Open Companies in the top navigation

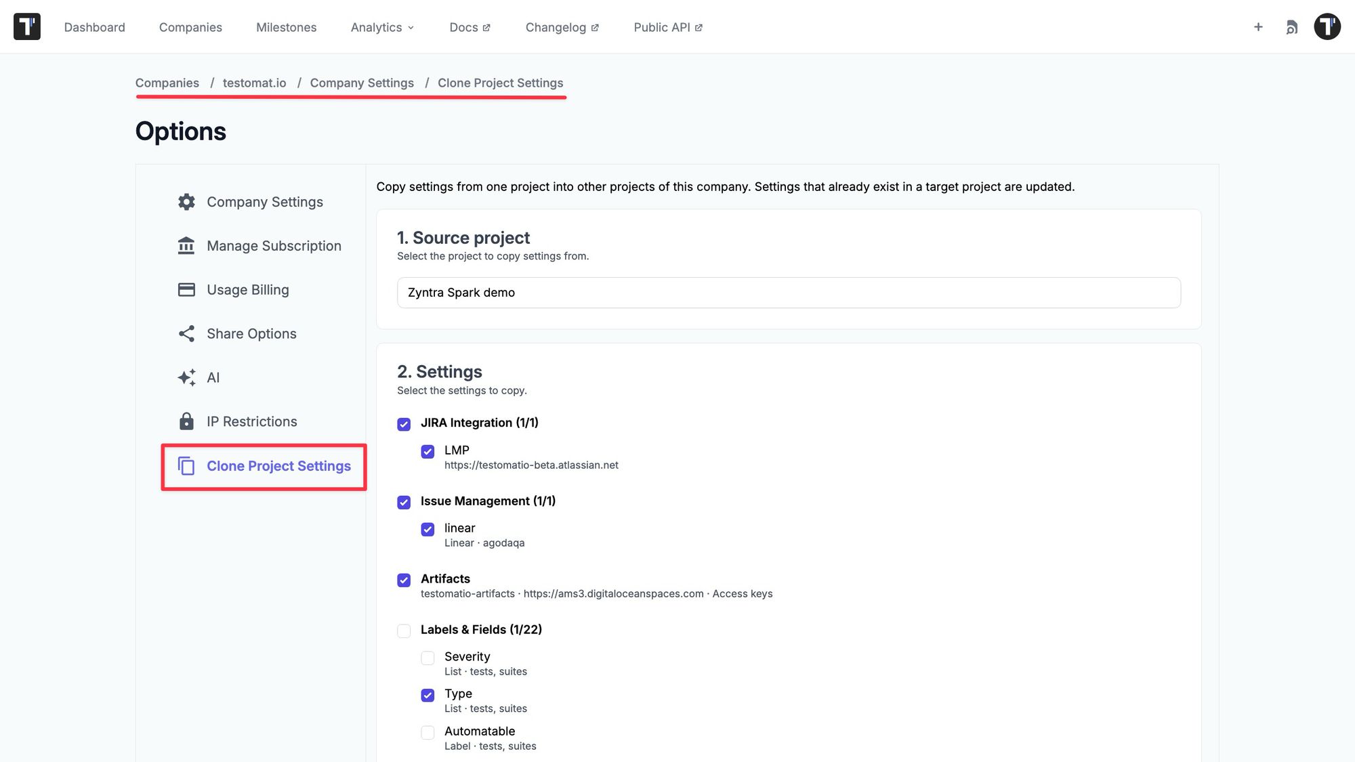click(190, 27)
